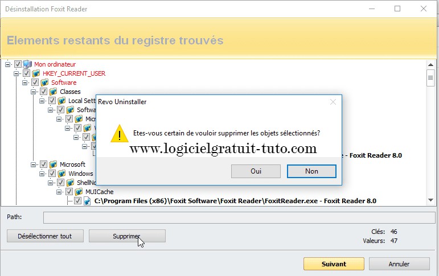The height and width of the screenshot is (276, 439).
Task: Click the HKEY_CURRENT_USER registry key icon
Action: tap(36, 73)
